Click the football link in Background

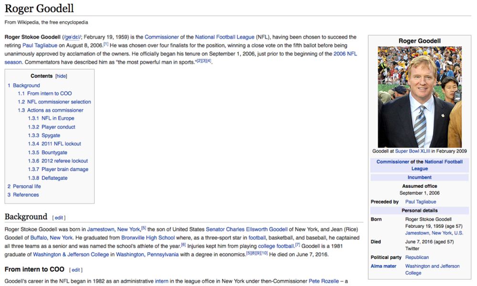pyautogui.click(x=257, y=238)
